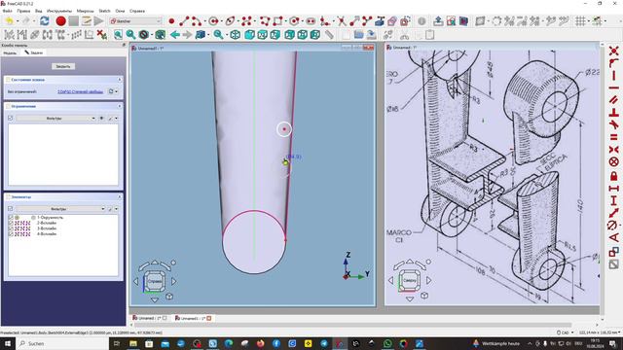
Task: Click the Закрыть button
Action: point(63,66)
